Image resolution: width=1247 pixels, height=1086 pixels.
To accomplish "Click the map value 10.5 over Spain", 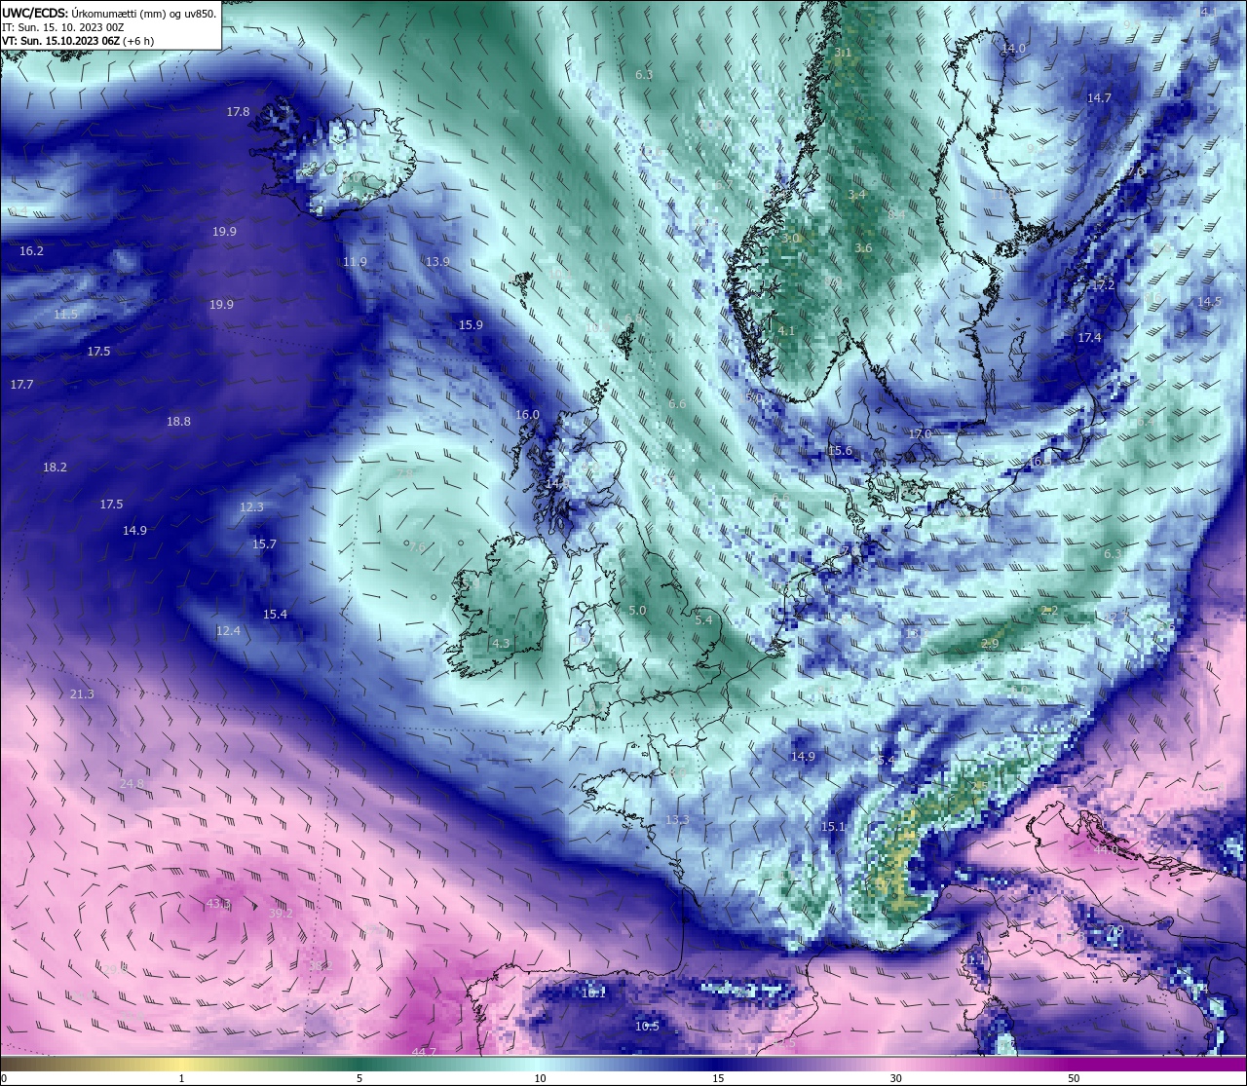I will (647, 1027).
